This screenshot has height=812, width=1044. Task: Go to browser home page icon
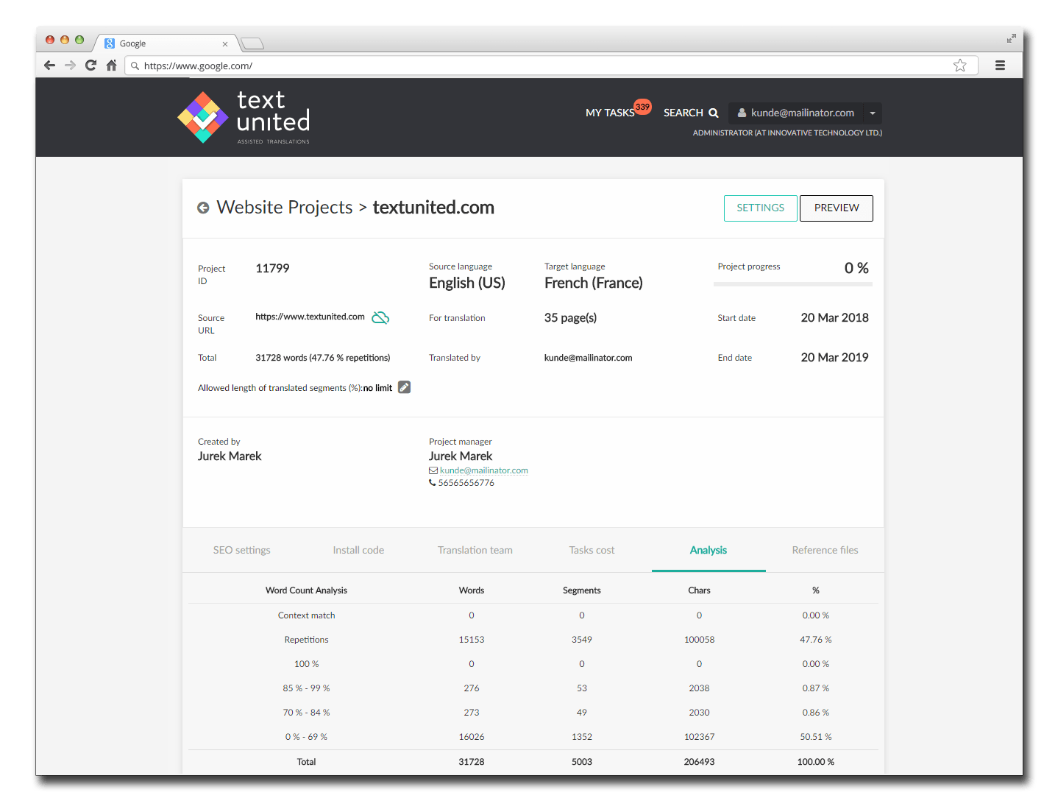(x=111, y=66)
